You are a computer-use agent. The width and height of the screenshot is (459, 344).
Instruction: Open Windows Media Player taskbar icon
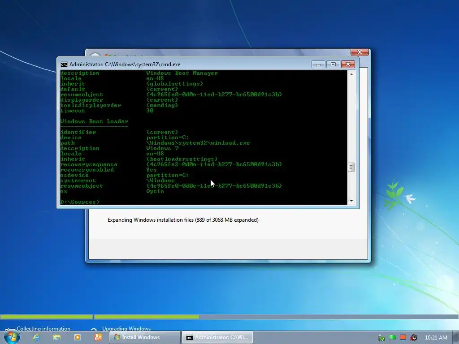click(78, 337)
